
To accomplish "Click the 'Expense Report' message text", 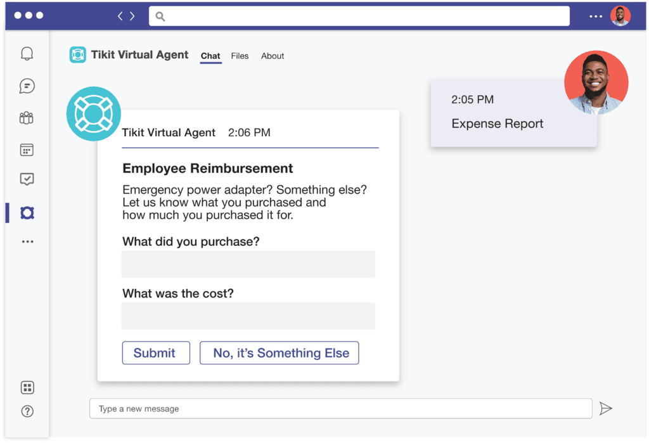I will point(497,124).
